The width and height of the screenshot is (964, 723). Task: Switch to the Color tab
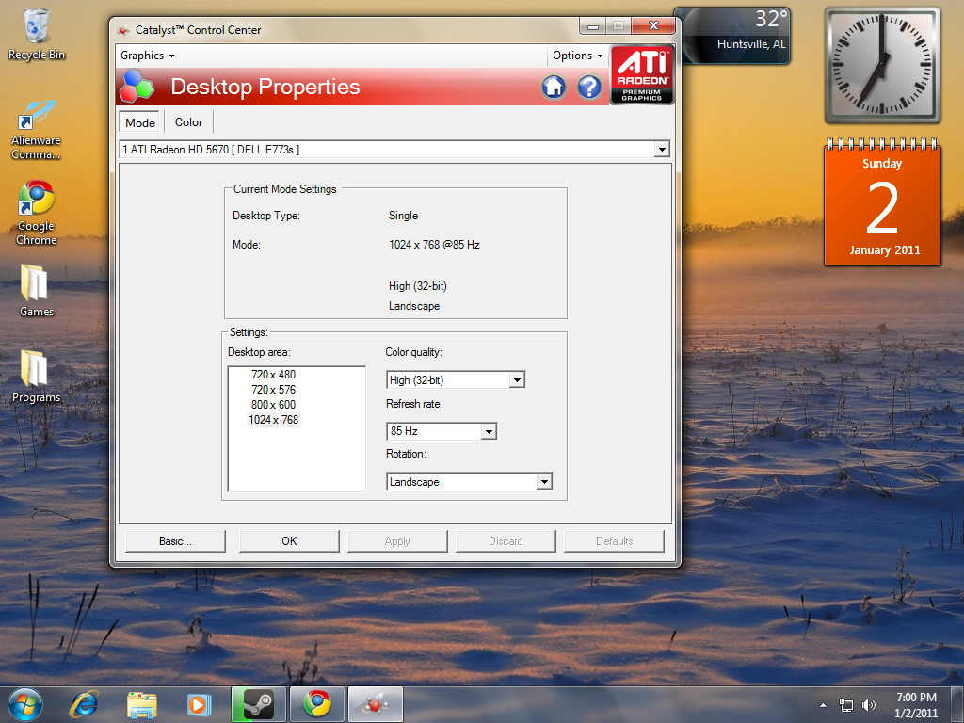pyautogui.click(x=188, y=121)
